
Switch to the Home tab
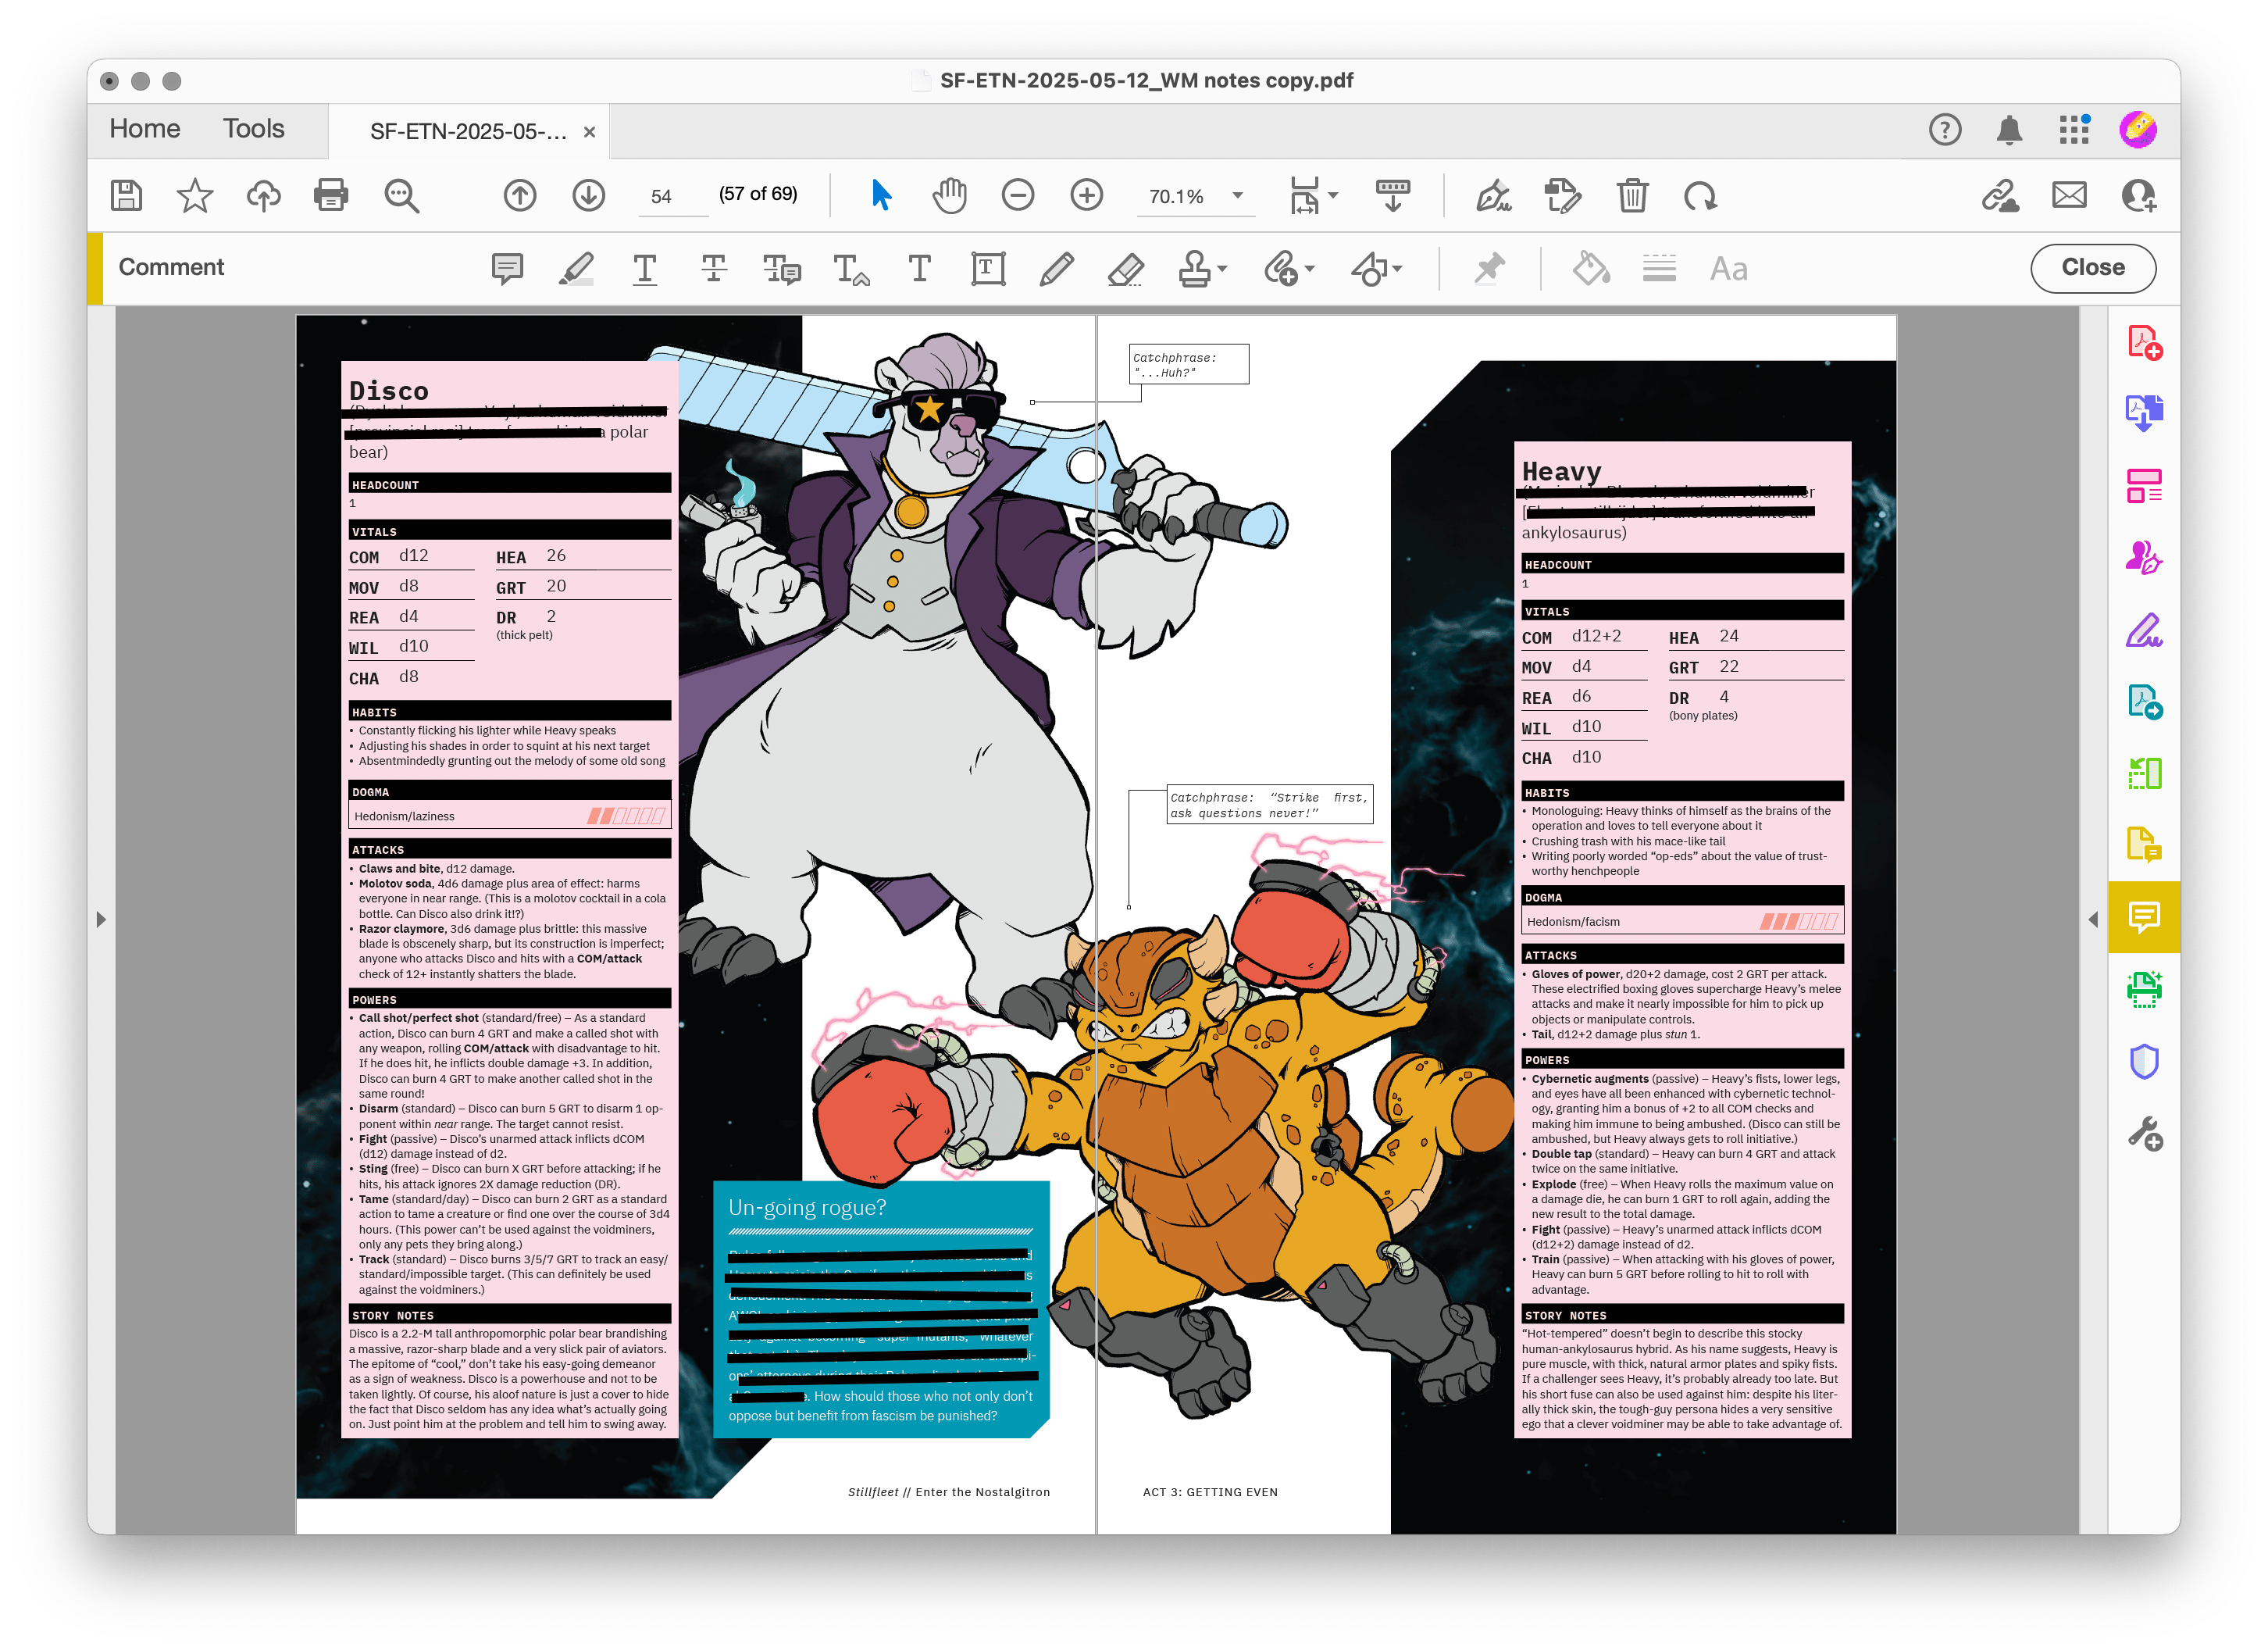click(x=145, y=129)
